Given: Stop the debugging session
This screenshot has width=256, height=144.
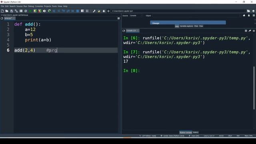Looking at the screenshot, I should click(78, 11).
